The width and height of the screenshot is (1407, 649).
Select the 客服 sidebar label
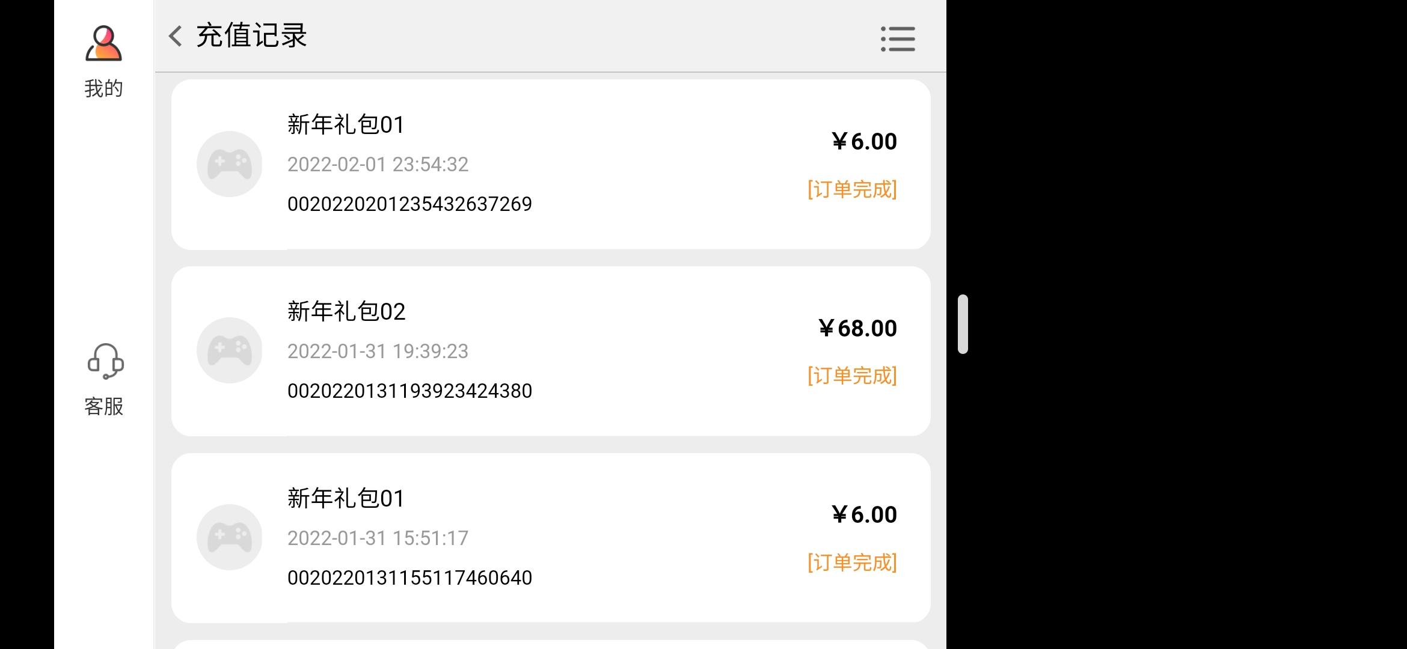click(103, 406)
